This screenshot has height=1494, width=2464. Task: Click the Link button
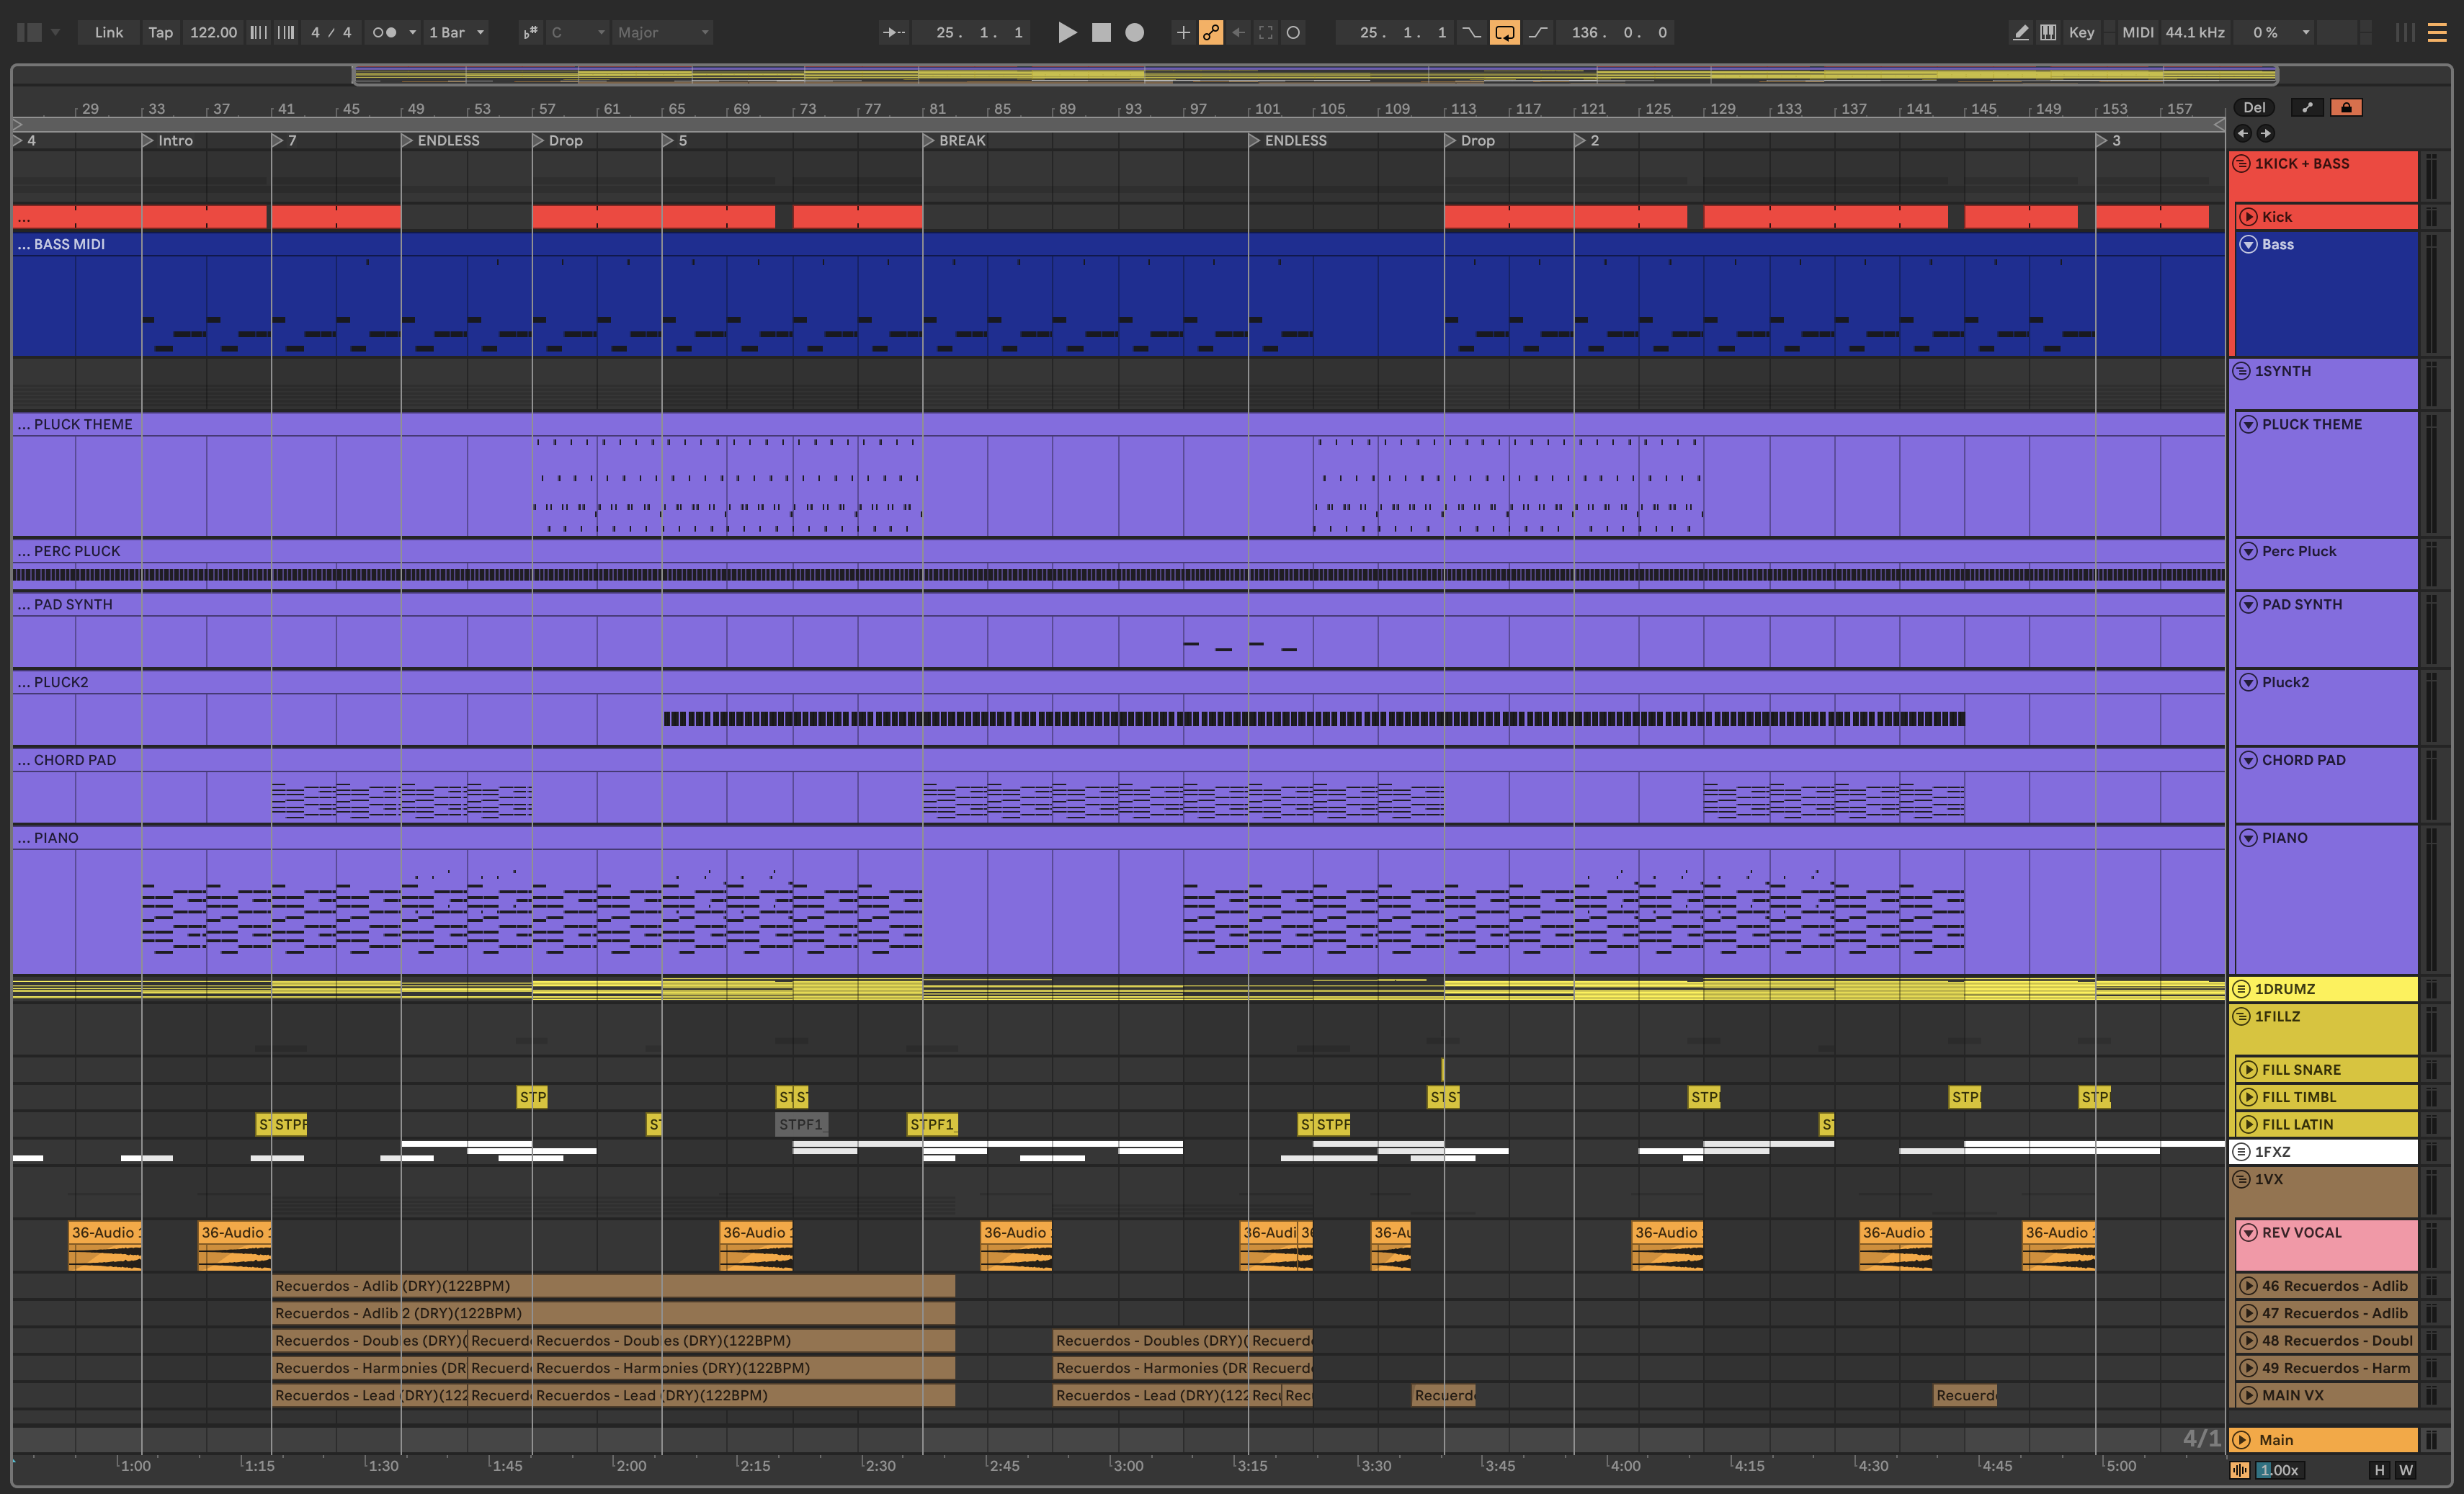click(x=108, y=32)
